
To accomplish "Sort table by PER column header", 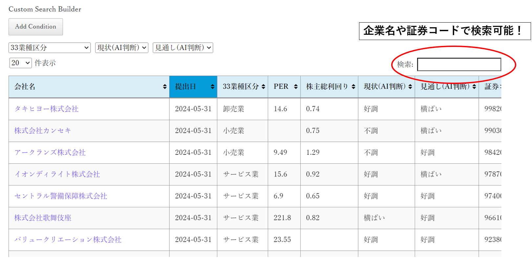I will pyautogui.click(x=284, y=87).
